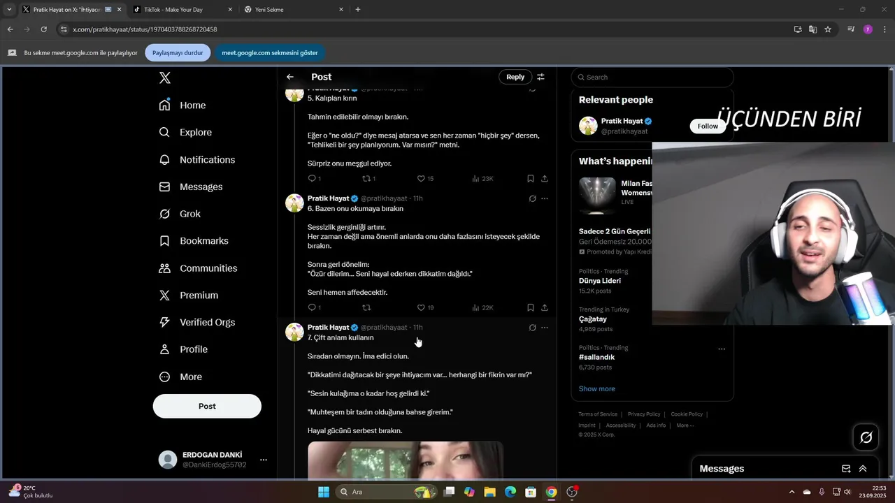Open Profile in X sidebar

tap(183, 349)
